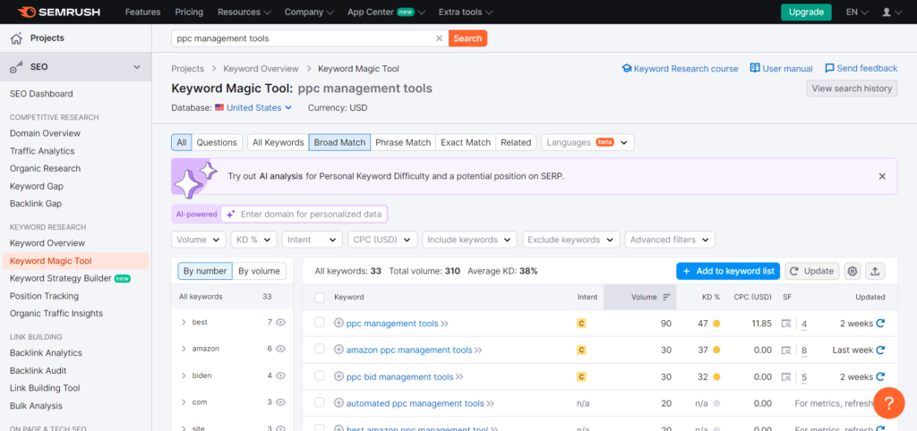Toggle eye icon for the biden group
Viewport: 917px width, 431px height.
(x=280, y=376)
